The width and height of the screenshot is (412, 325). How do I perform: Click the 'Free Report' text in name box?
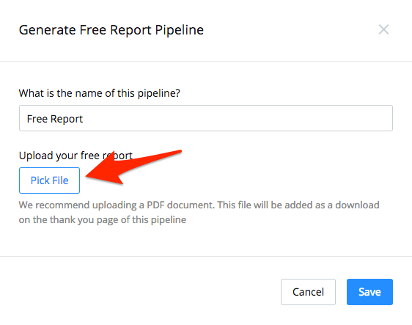point(55,119)
